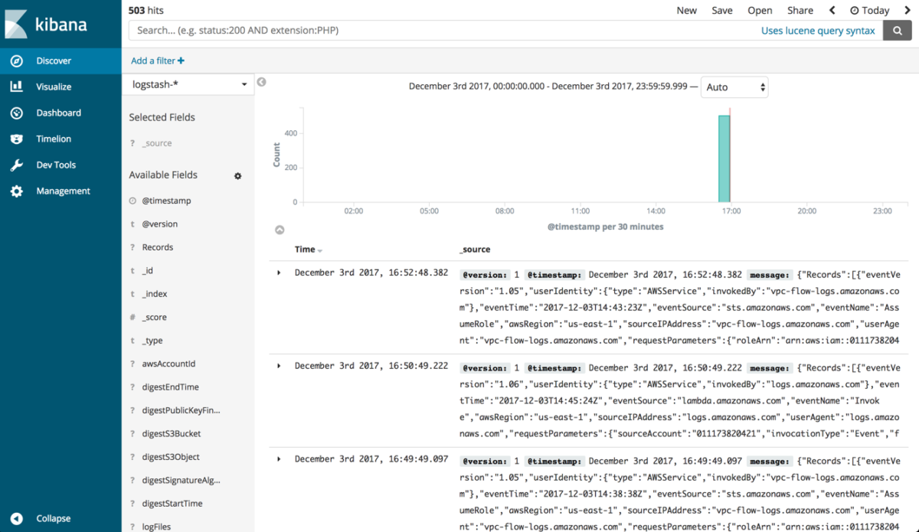The height and width of the screenshot is (532, 919).
Task: Open the logstash-* index pattern dropdown
Action: [188, 84]
